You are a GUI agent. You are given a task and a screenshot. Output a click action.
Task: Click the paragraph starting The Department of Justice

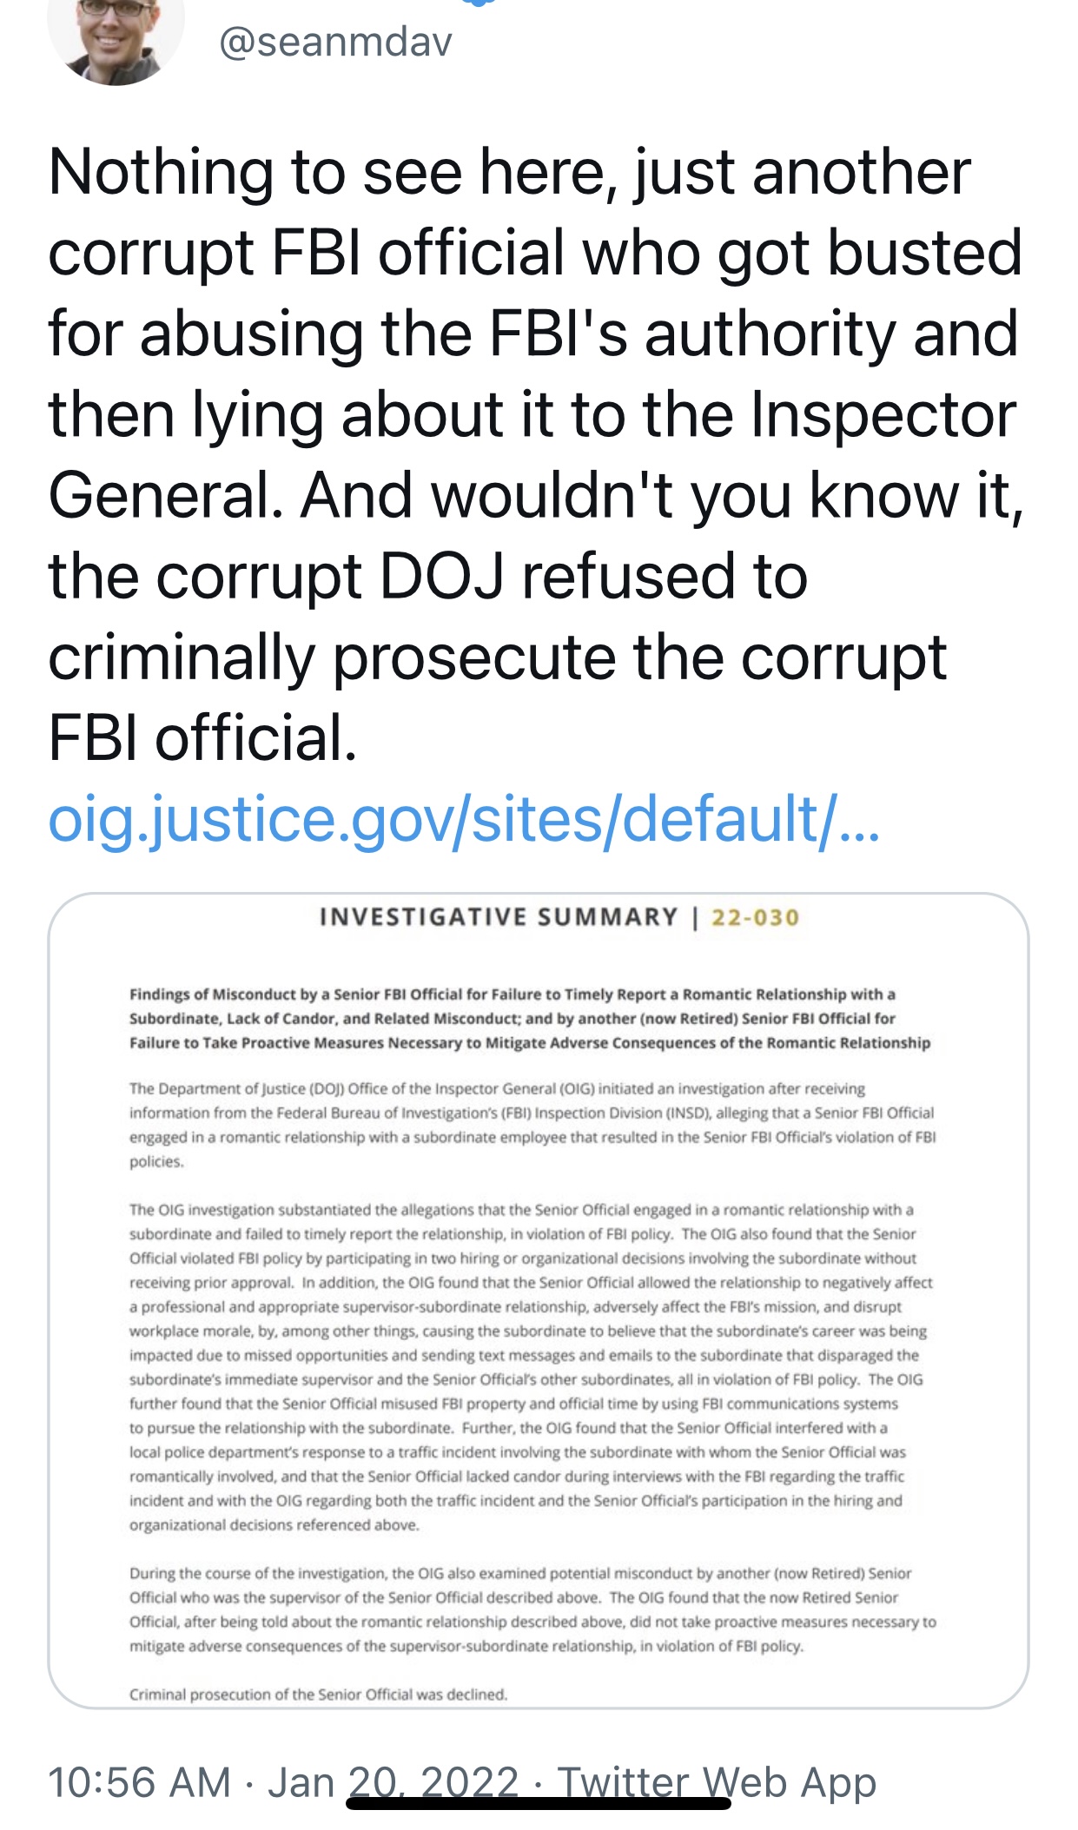pyautogui.click(x=532, y=1125)
